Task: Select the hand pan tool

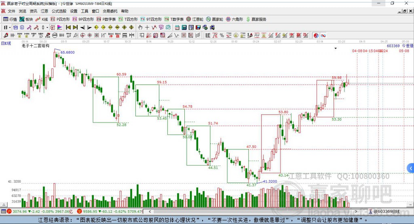Action: [140, 27]
